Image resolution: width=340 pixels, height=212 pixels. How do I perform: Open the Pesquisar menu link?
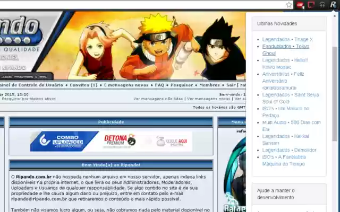click(x=182, y=85)
